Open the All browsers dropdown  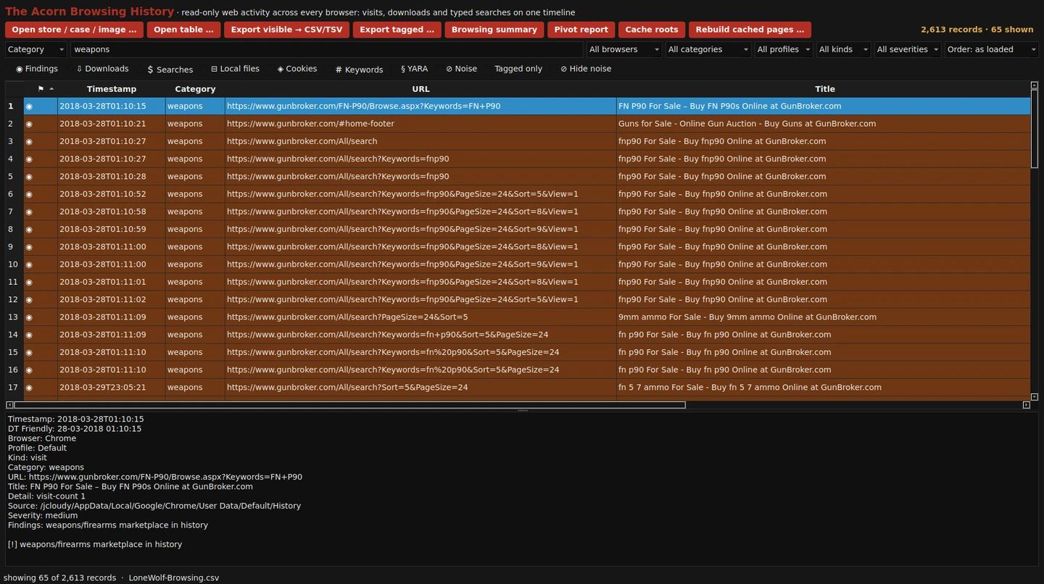tap(623, 49)
